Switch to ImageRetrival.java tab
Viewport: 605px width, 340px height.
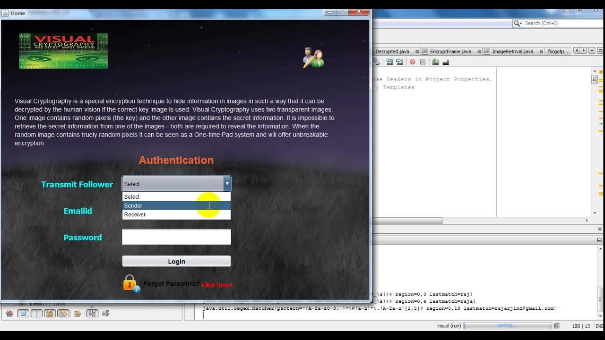pos(512,51)
